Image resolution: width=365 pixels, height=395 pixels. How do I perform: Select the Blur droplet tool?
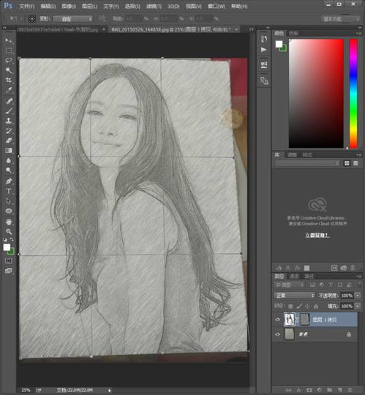9,160
